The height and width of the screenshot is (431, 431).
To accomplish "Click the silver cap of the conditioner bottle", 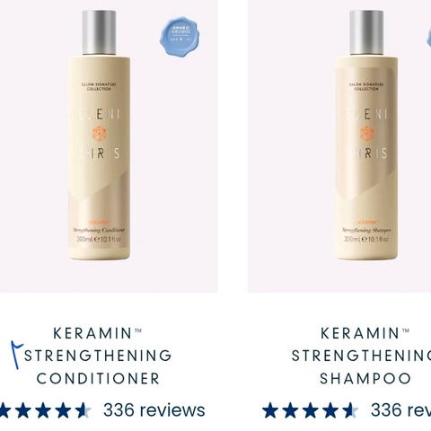I will pyautogui.click(x=99, y=32).
